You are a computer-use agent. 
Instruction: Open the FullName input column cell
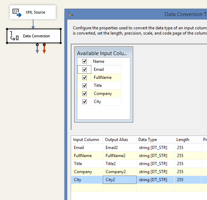point(87,156)
